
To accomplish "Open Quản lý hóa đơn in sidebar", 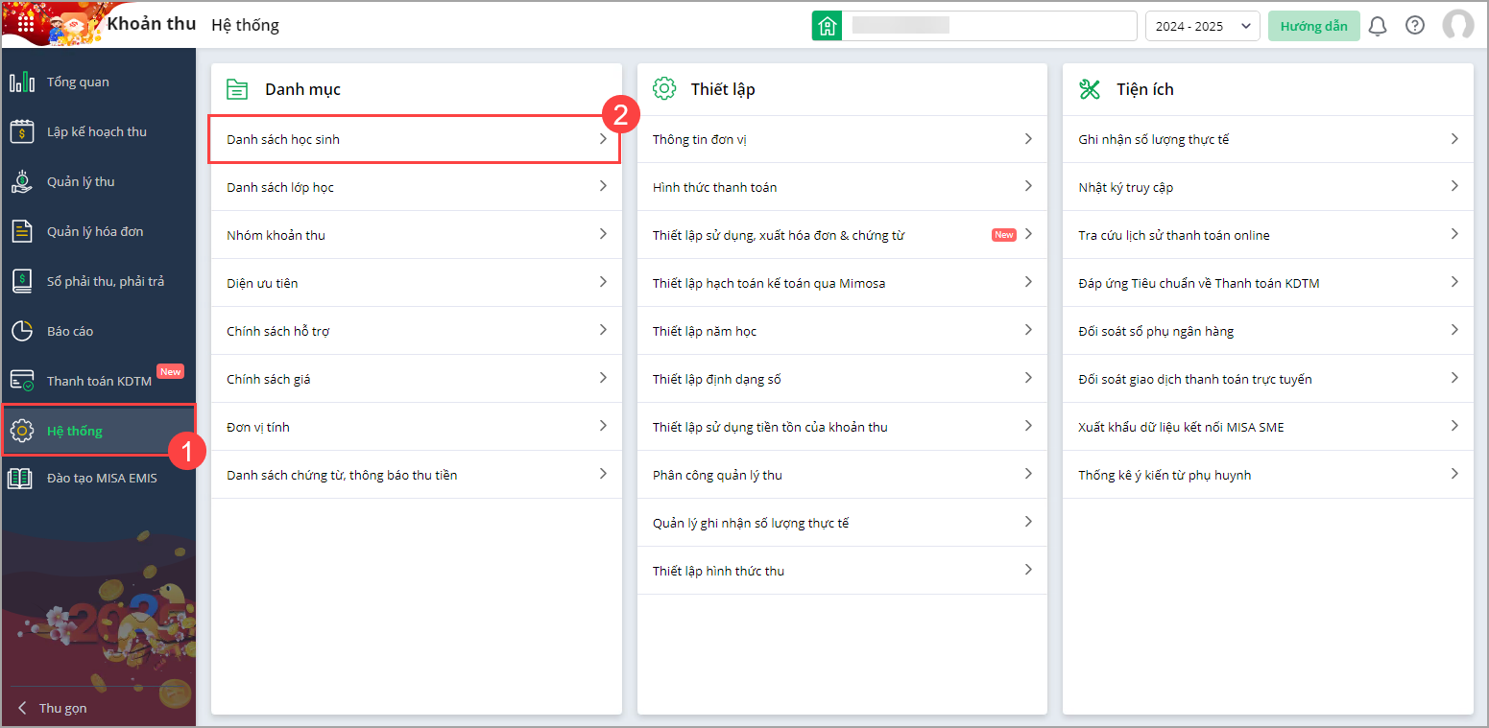I will point(95,232).
